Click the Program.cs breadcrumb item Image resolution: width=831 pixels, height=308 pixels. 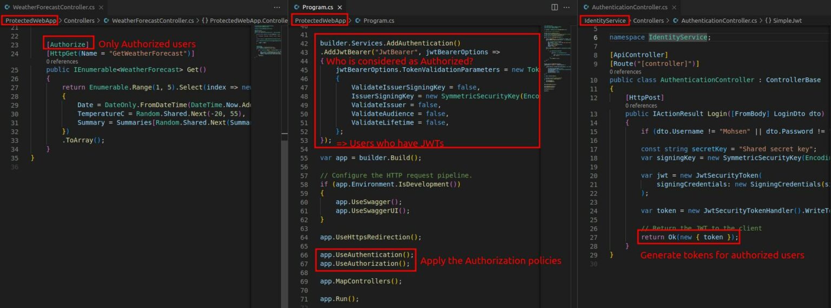pos(378,21)
